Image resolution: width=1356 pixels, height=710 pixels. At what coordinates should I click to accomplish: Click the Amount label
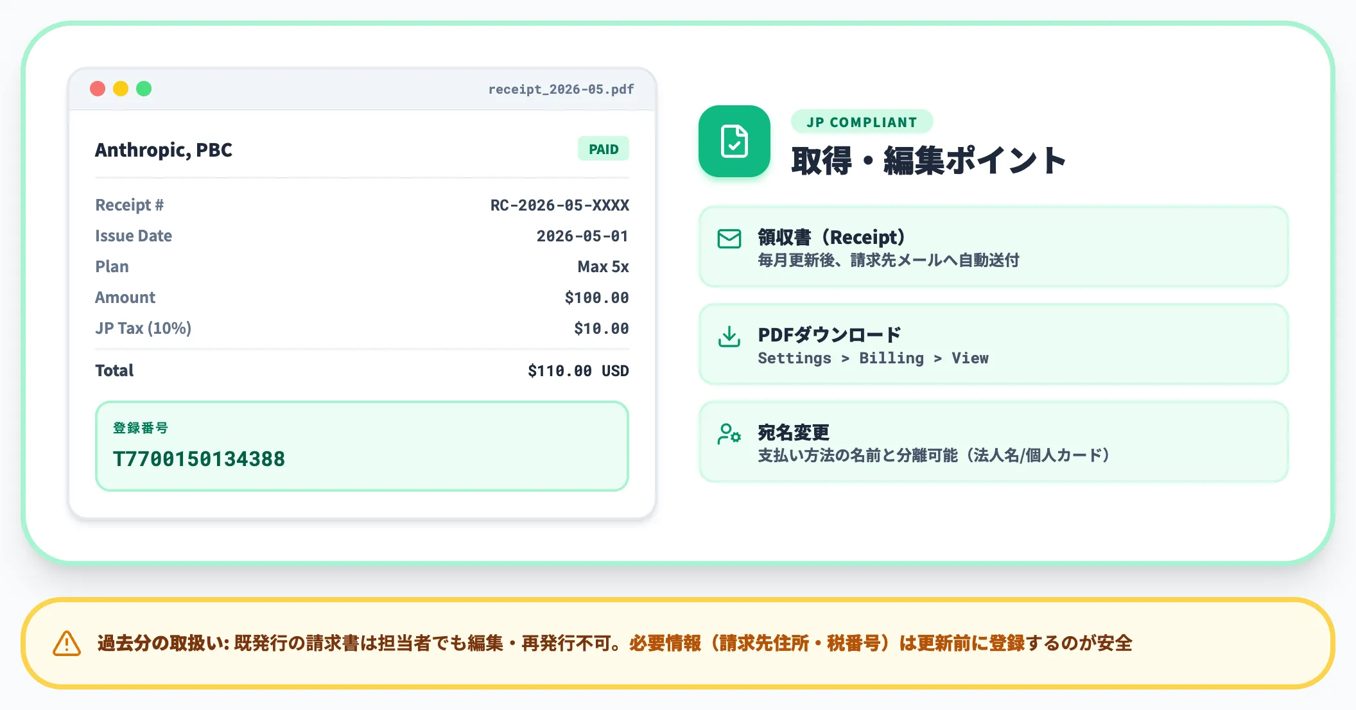[125, 298]
